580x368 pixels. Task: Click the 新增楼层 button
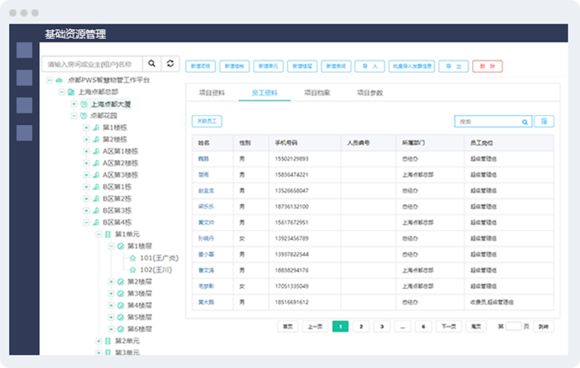pos(302,66)
